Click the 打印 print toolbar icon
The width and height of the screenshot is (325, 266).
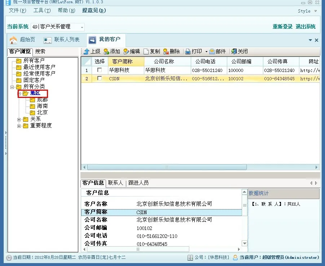point(188,51)
